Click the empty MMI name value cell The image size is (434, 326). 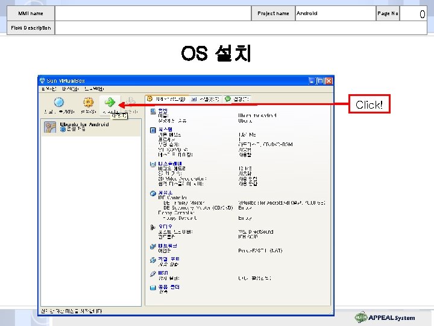153,13
